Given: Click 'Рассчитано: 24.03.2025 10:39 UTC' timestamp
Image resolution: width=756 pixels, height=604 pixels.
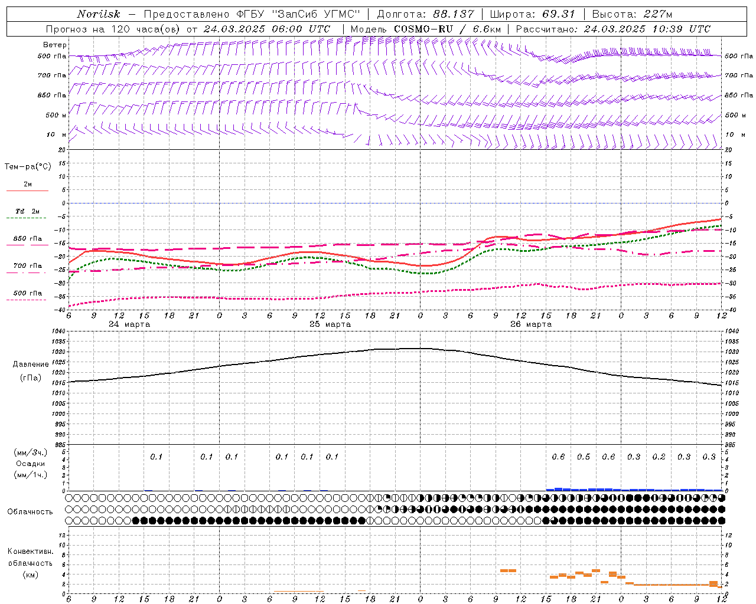Looking at the screenshot, I should coord(613,29).
